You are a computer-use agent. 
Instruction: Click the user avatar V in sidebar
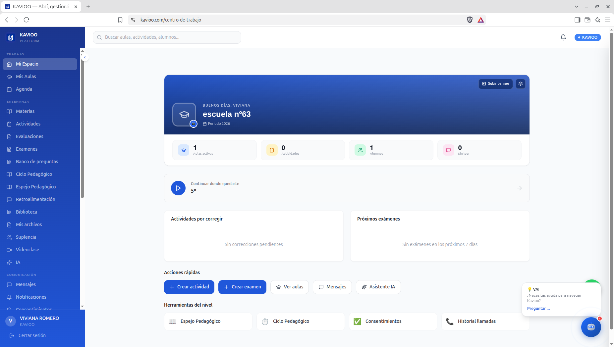coord(11,321)
